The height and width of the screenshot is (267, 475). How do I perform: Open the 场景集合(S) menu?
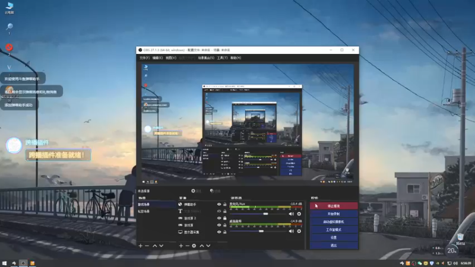pos(206,58)
